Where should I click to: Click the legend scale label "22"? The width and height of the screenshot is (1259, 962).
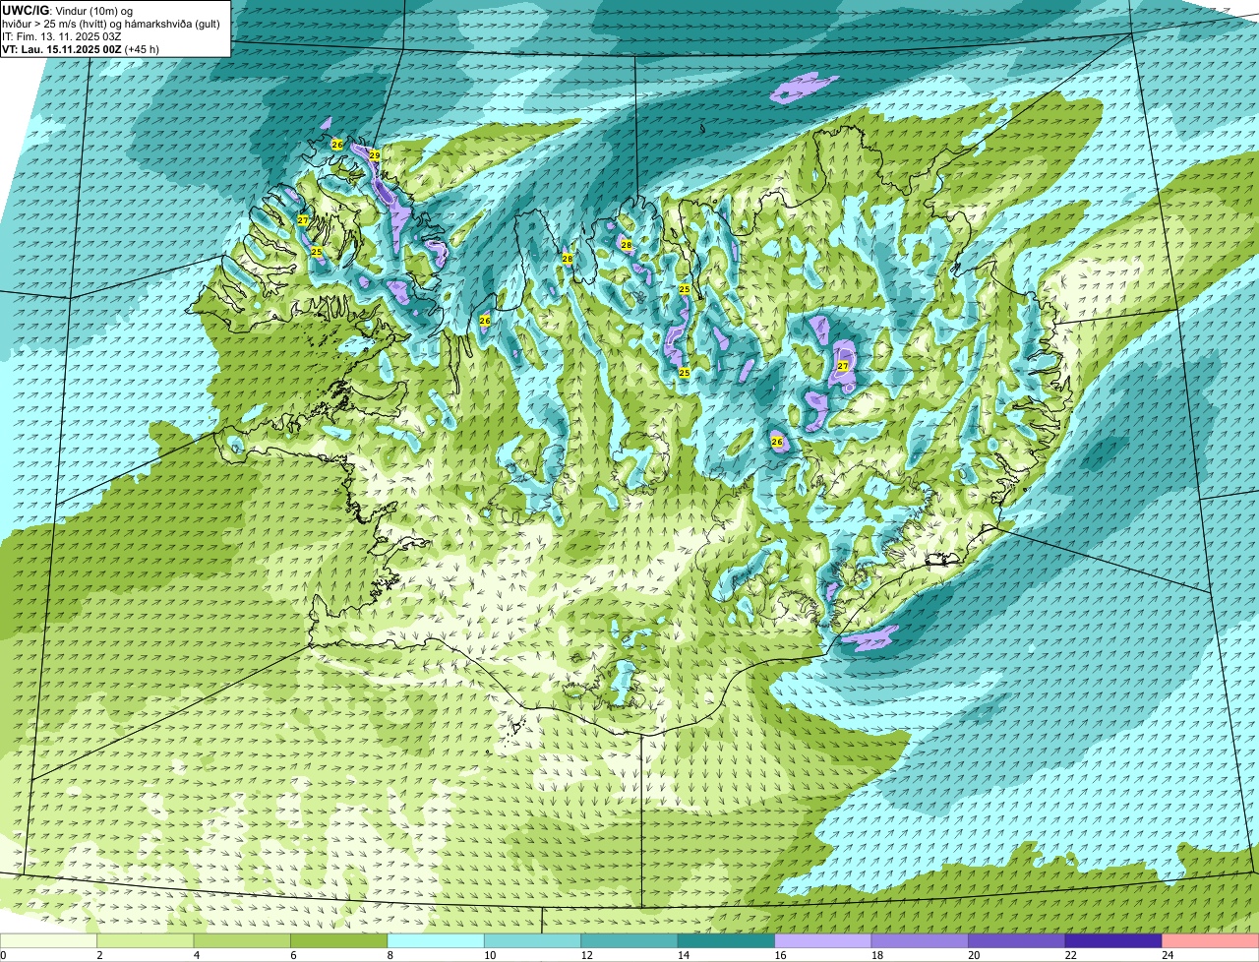(1070, 954)
